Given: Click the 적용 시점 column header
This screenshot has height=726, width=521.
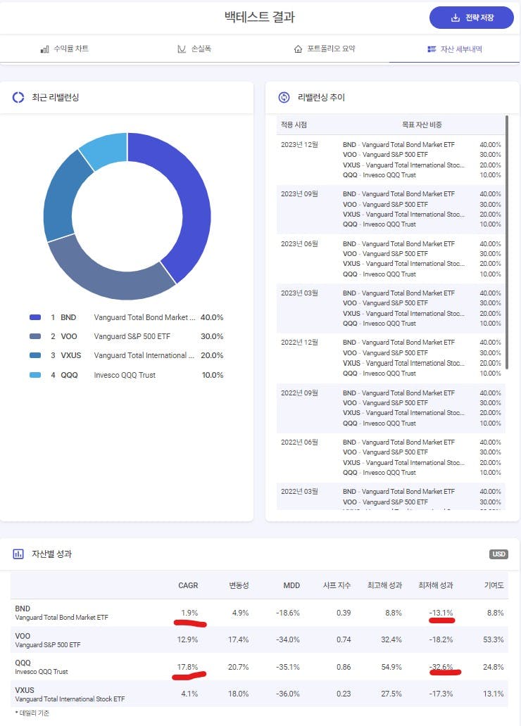Looking at the screenshot, I should pyautogui.click(x=294, y=125).
